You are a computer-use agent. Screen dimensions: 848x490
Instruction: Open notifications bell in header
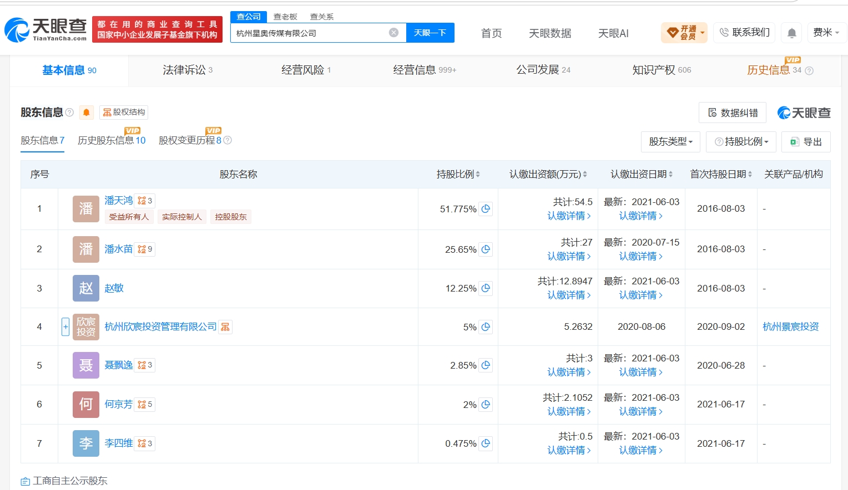click(792, 33)
